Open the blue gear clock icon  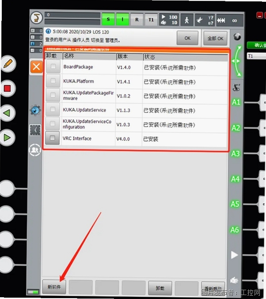pyautogui.click(x=35, y=110)
